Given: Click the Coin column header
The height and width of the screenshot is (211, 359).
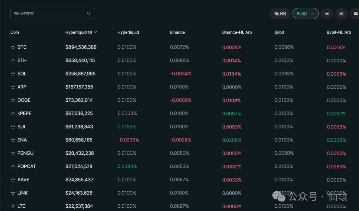Looking at the screenshot, I should [x=15, y=32].
